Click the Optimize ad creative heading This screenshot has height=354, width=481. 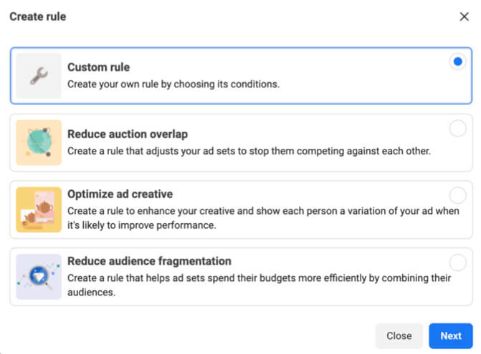pos(120,194)
